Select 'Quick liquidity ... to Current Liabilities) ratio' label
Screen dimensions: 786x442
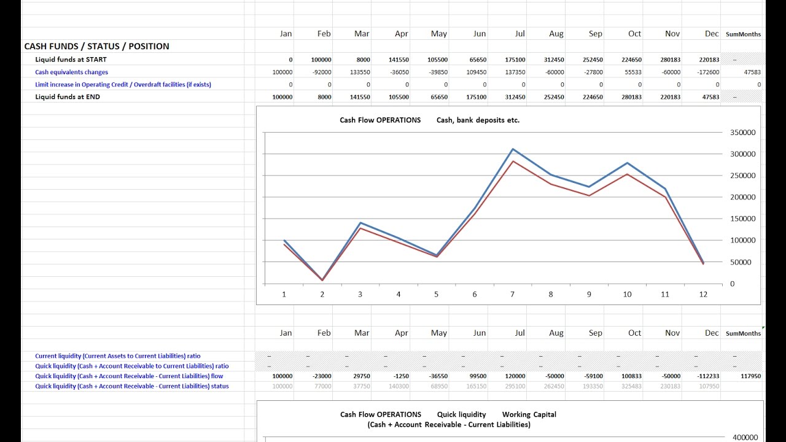(x=132, y=366)
